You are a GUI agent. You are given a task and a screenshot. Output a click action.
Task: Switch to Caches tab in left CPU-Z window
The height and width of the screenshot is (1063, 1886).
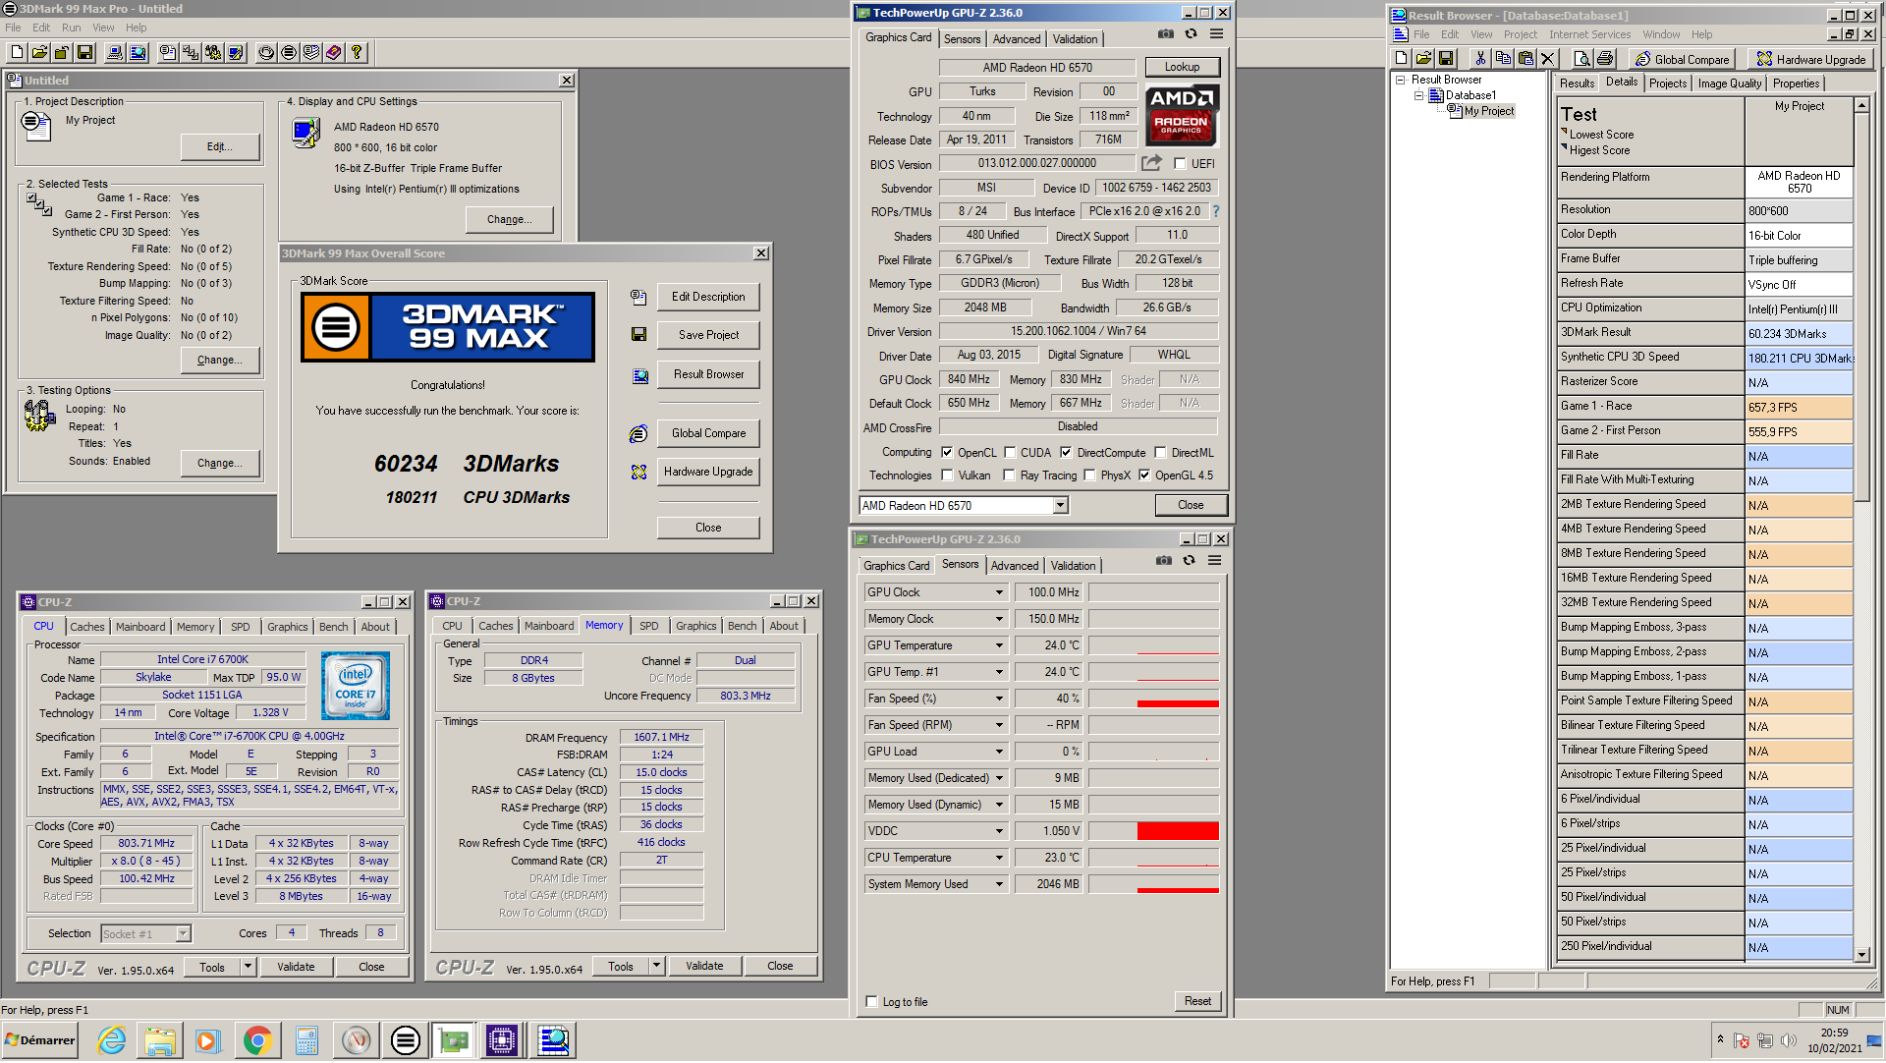click(x=87, y=627)
